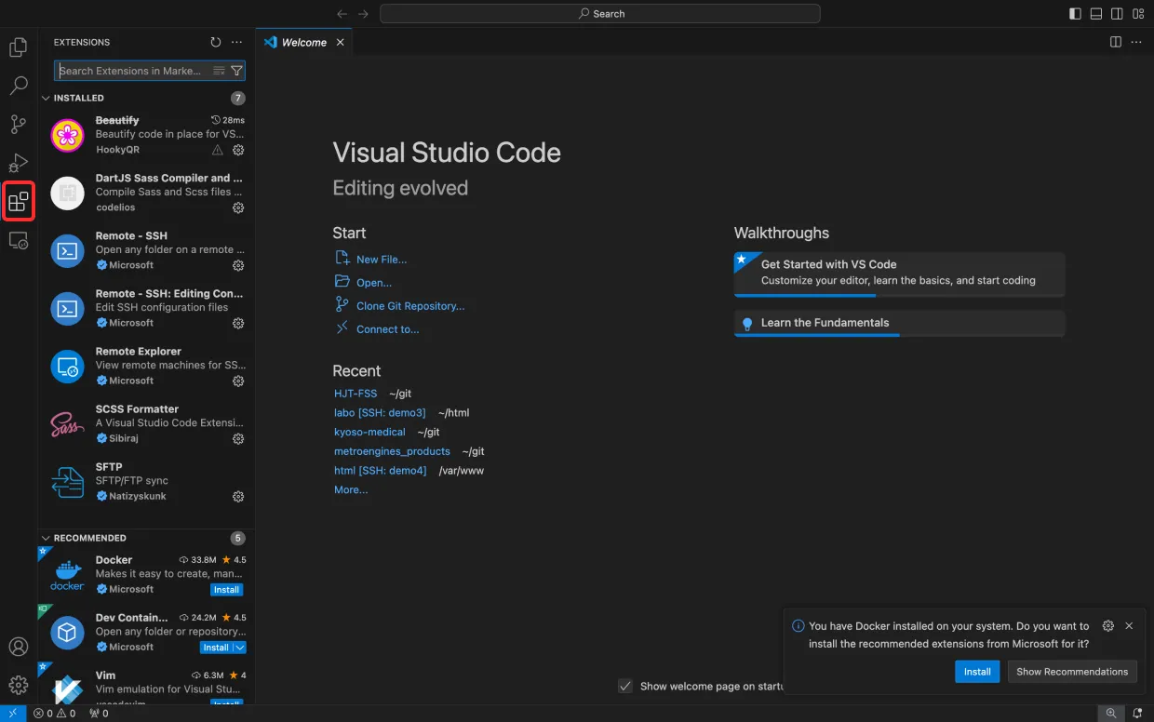Toggle the secondary side bar
The height and width of the screenshot is (722, 1154).
tap(1117, 14)
